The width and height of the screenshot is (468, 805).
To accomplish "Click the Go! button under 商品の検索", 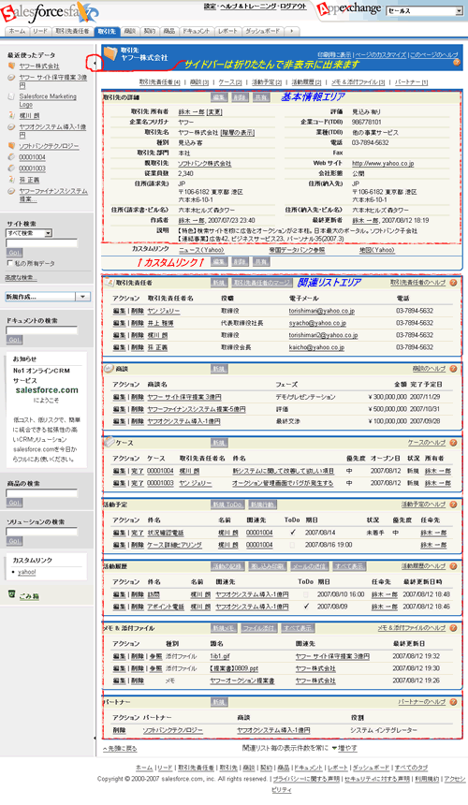I will 14,503.
